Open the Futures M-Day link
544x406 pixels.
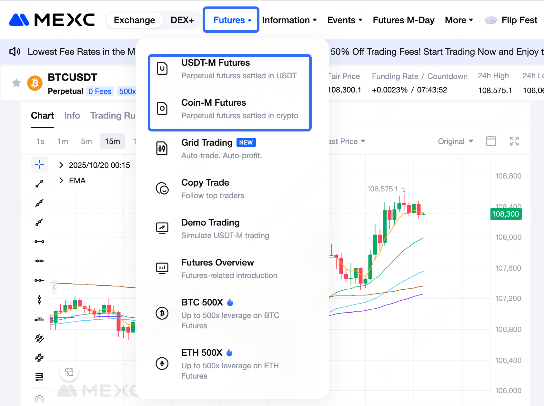pos(403,20)
